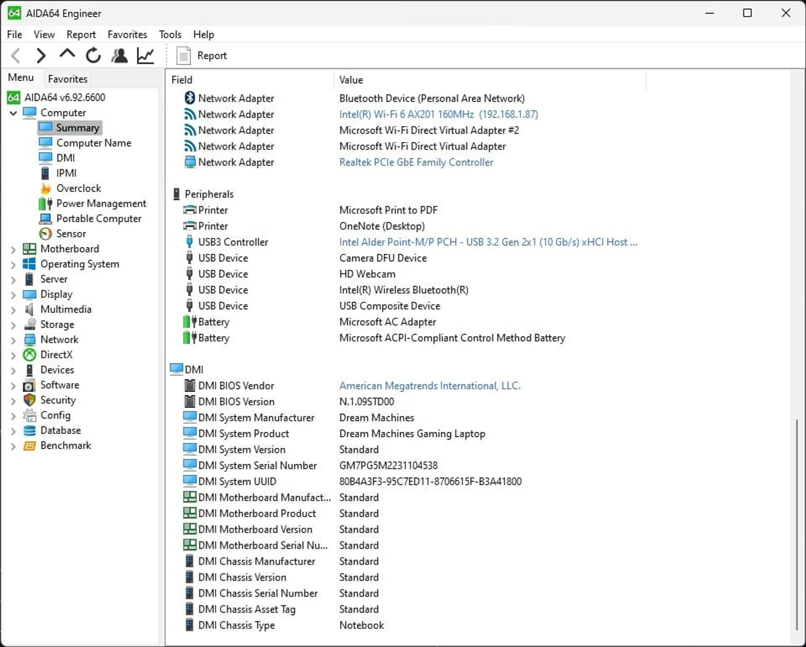Click the Bluetooth Network Adapter icon
This screenshot has width=806, height=647.
point(190,98)
